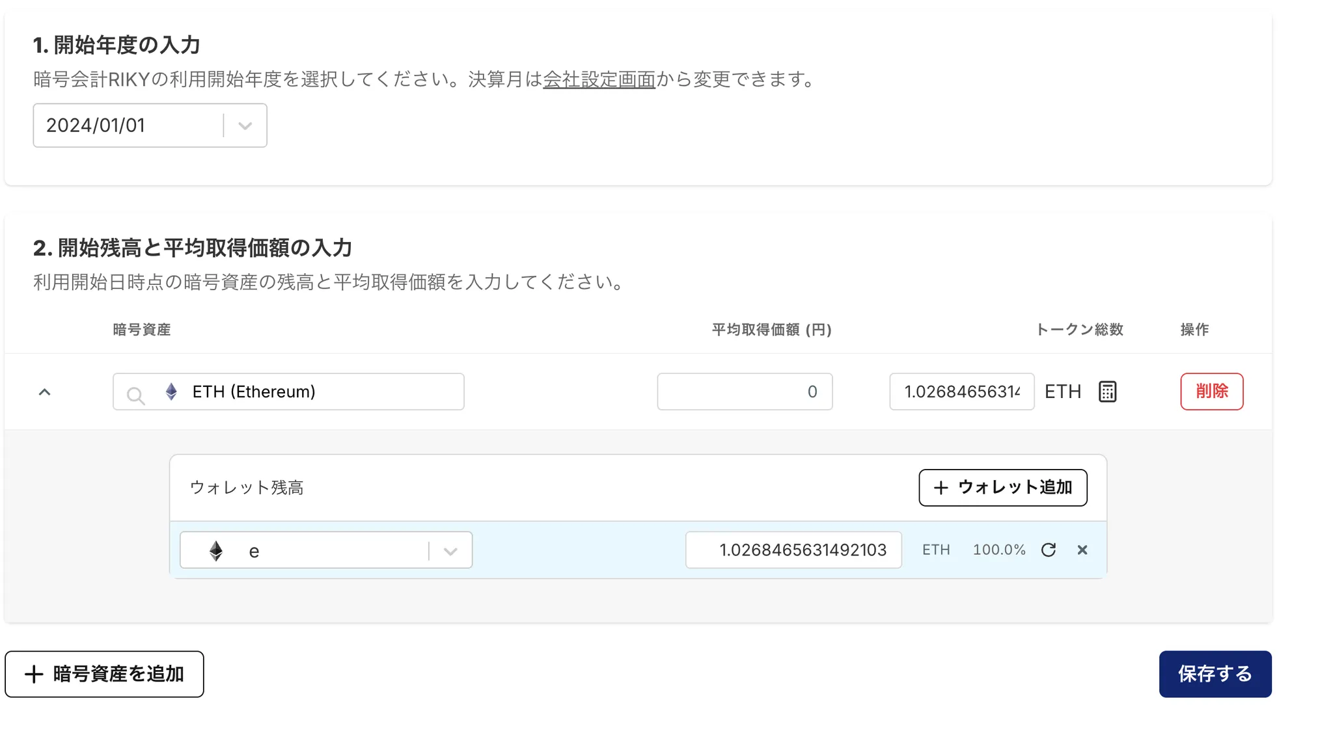Screen dimensions: 1333x748
Task: Remove wallet row with X icon
Action: tap(1082, 550)
